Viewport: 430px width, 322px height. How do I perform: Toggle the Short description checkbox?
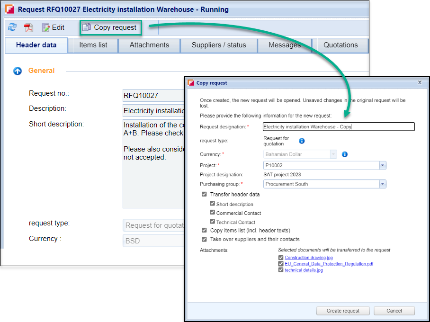coord(213,204)
